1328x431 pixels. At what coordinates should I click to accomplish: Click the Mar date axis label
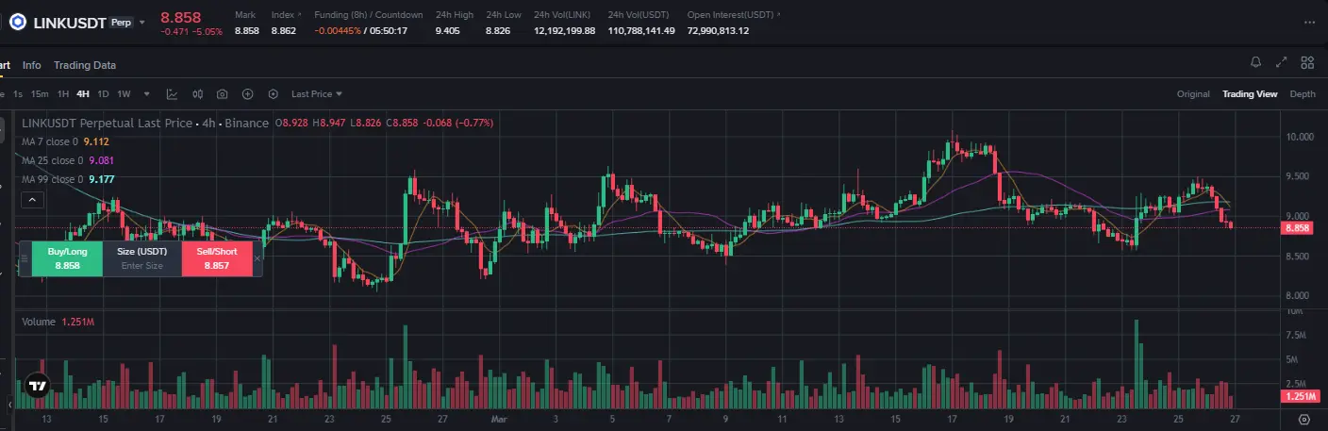point(500,417)
